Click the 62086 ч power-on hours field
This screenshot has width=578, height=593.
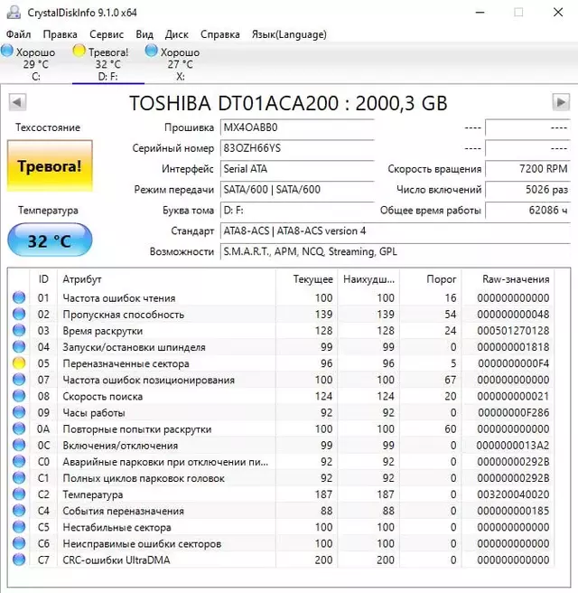click(x=527, y=211)
